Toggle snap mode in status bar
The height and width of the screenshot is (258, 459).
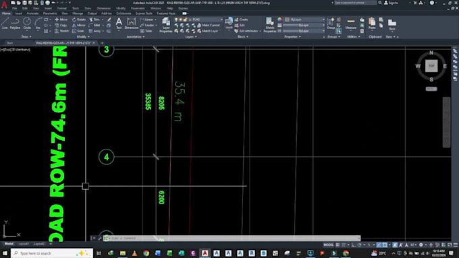[344, 245]
